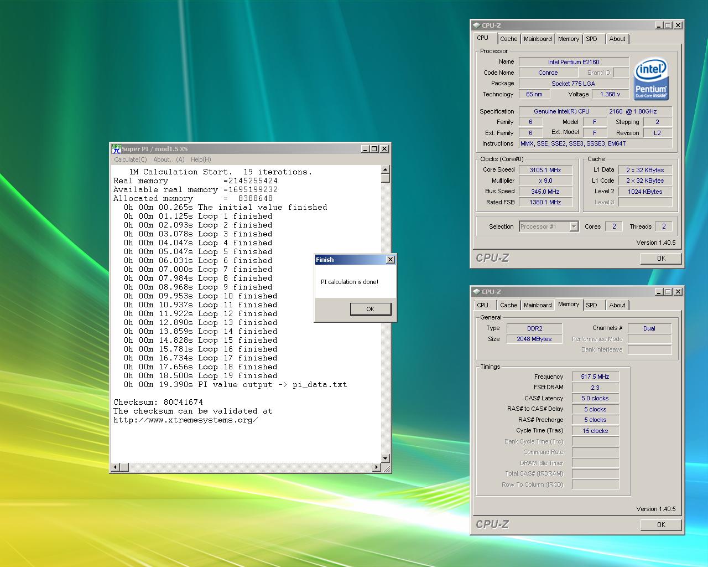This screenshot has width=708, height=567.
Task: Click the memory Frequency value 517.5 MHz
Action: pyautogui.click(x=595, y=377)
